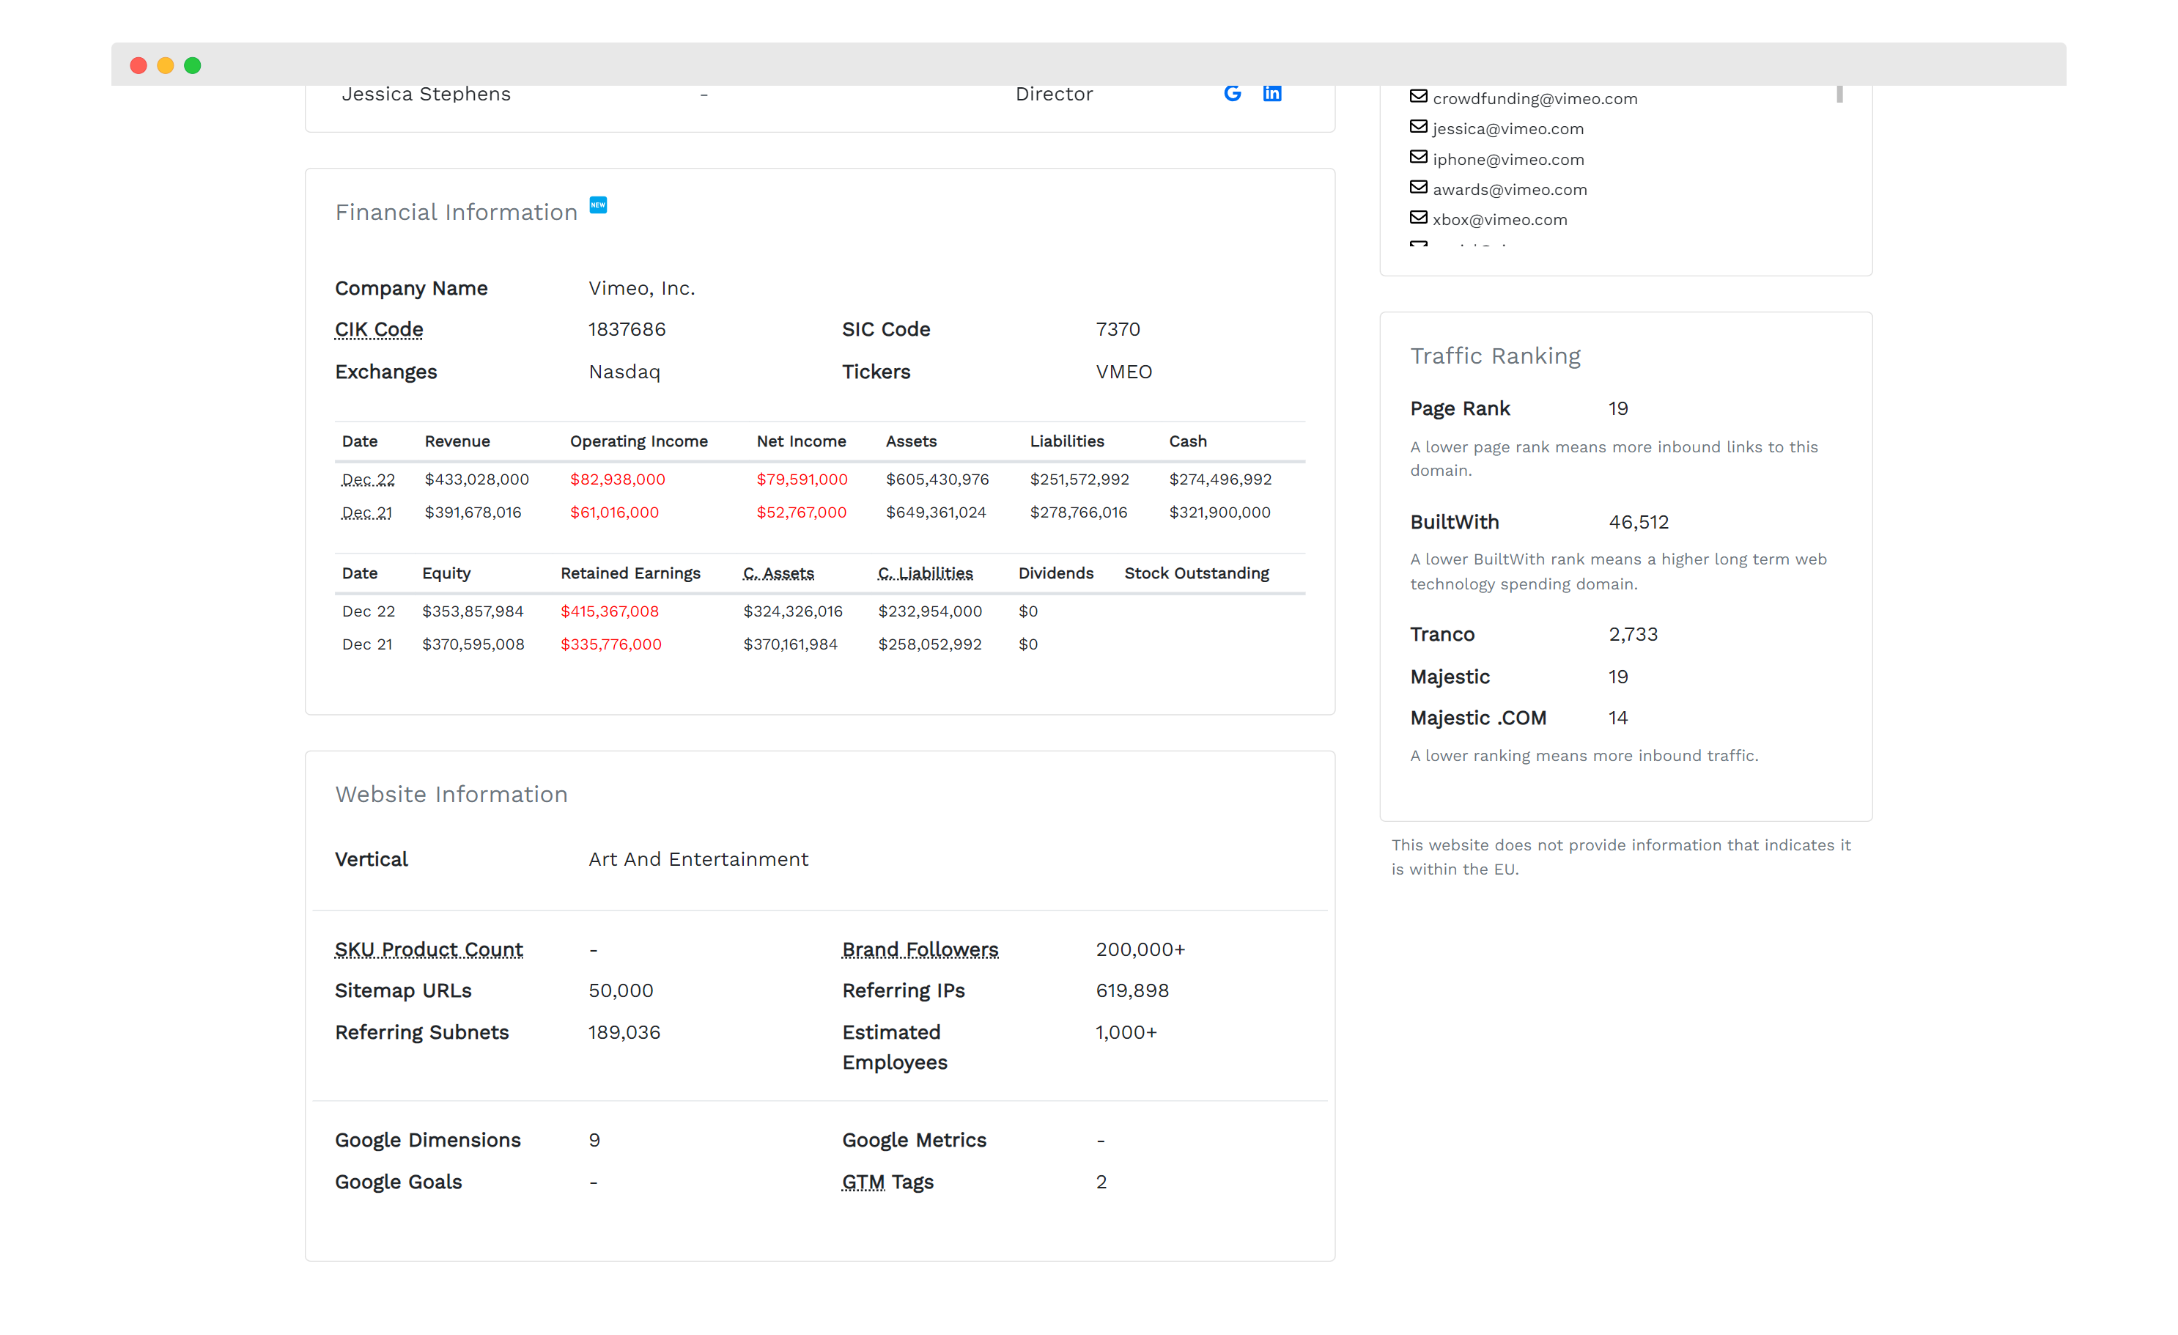Click the mail icon for awards@vimeo.com
This screenshot has height=1335, width=2178.
1418,188
